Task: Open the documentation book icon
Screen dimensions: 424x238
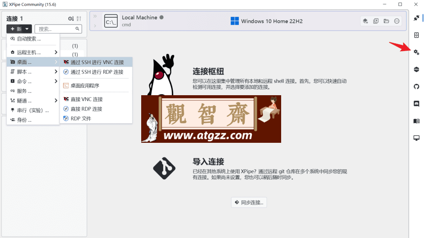Action: [417, 121]
